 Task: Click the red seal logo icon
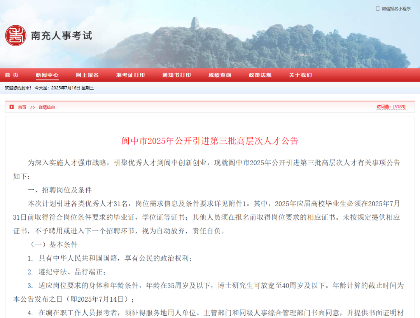[x=16, y=35]
